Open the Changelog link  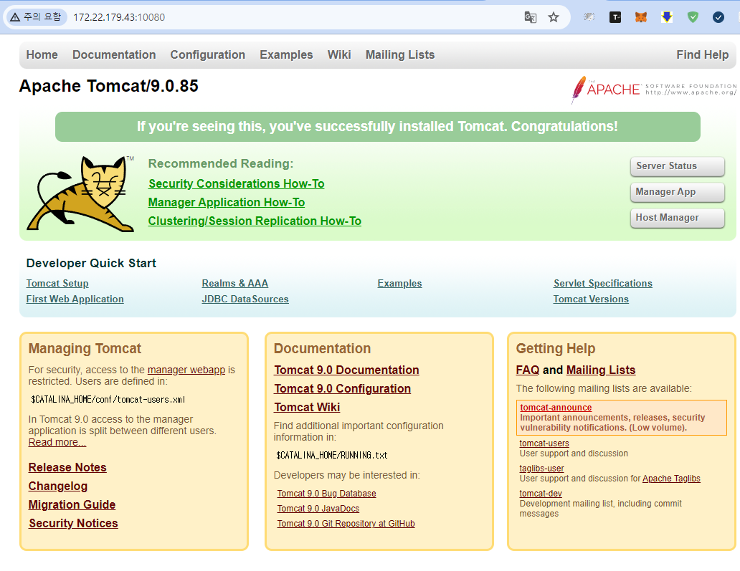click(x=58, y=486)
